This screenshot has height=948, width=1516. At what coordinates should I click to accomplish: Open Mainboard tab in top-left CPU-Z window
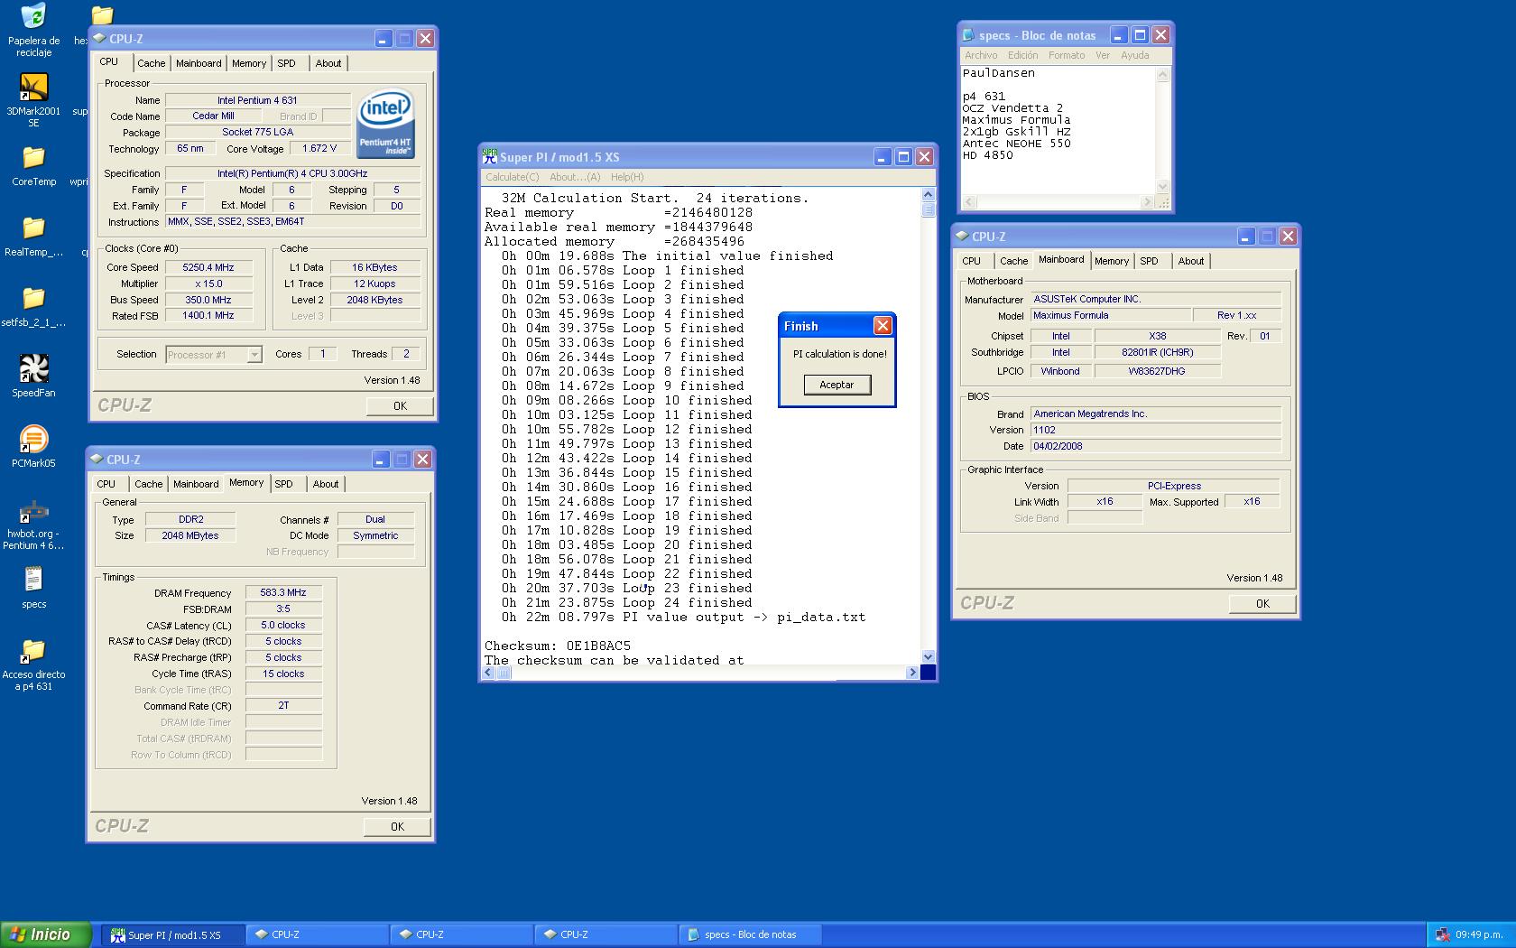tap(199, 63)
